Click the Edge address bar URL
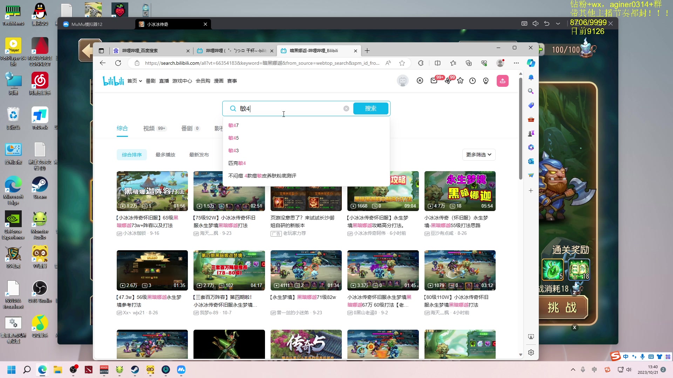The height and width of the screenshot is (378, 673). pyautogui.click(x=262, y=63)
